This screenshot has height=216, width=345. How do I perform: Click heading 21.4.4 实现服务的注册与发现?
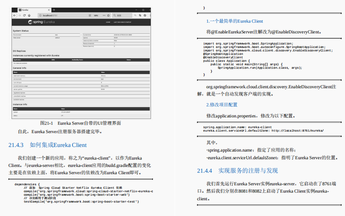[x=237, y=171]
